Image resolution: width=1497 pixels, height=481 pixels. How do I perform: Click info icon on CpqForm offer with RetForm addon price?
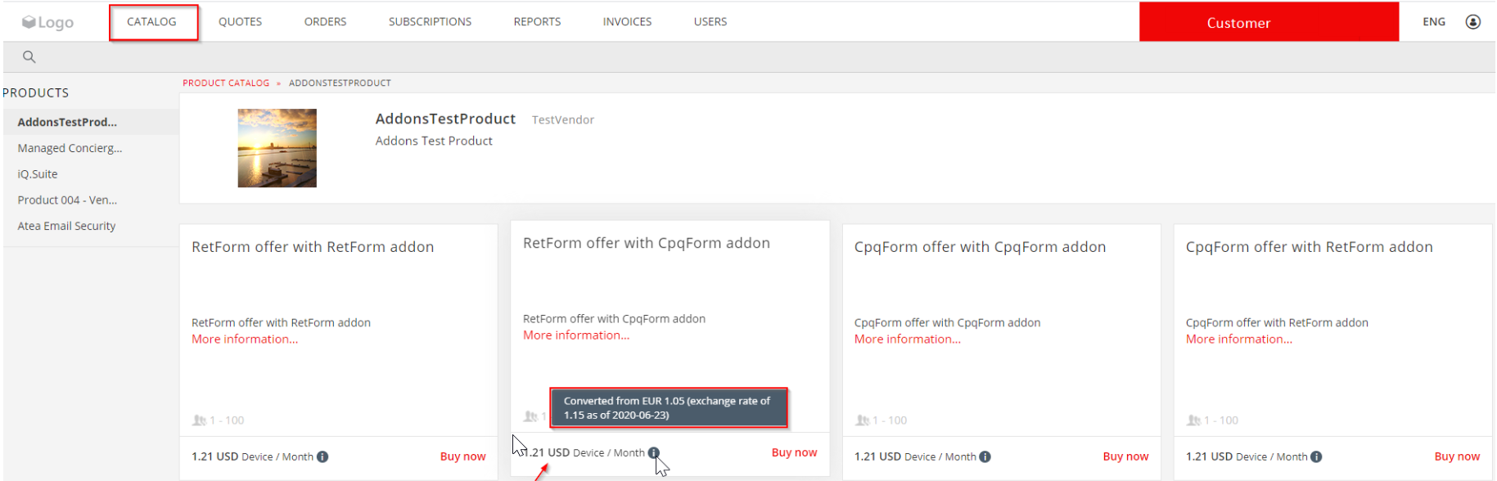tap(1316, 456)
